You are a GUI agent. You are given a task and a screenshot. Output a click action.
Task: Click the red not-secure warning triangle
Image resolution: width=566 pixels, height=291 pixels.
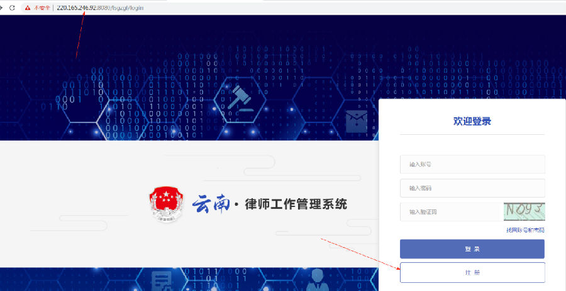[x=27, y=8]
